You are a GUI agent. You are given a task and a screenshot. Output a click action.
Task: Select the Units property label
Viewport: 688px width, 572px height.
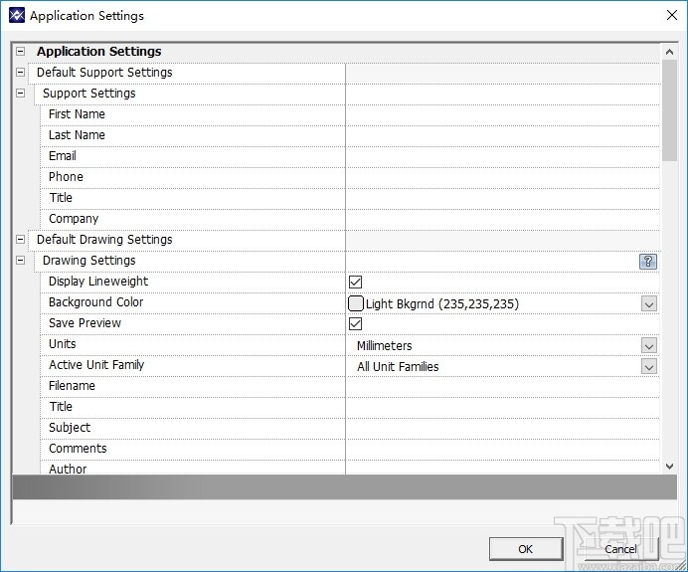63,344
